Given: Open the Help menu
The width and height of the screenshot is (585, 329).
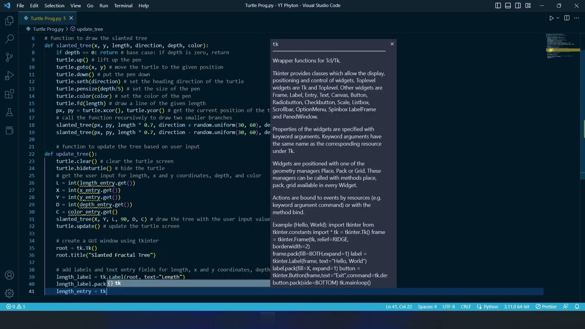Looking at the screenshot, I should [x=144, y=5].
